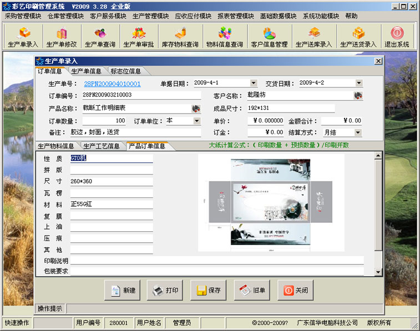Click lookup icon beside 客户名称 field
Viewport: 420px width, 331px height.
(x=358, y=95)
